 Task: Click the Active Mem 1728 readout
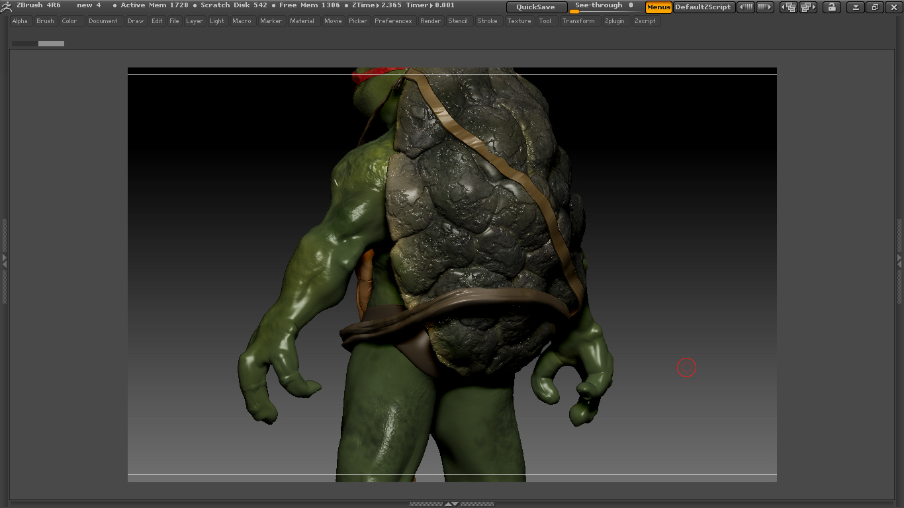[x=154, y=5]
